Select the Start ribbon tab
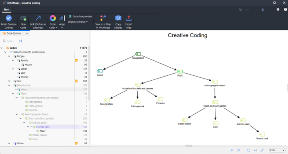 tap(6, 10)
